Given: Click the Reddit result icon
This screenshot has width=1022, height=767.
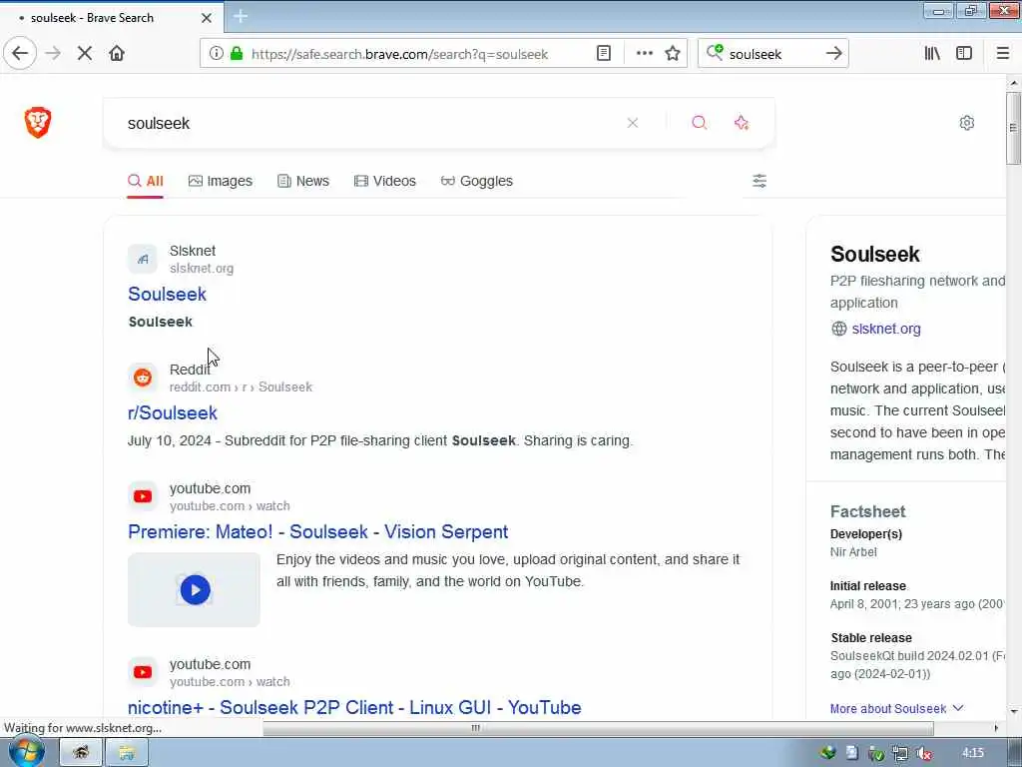Looking at the screenshot, I should pos(143,378).
